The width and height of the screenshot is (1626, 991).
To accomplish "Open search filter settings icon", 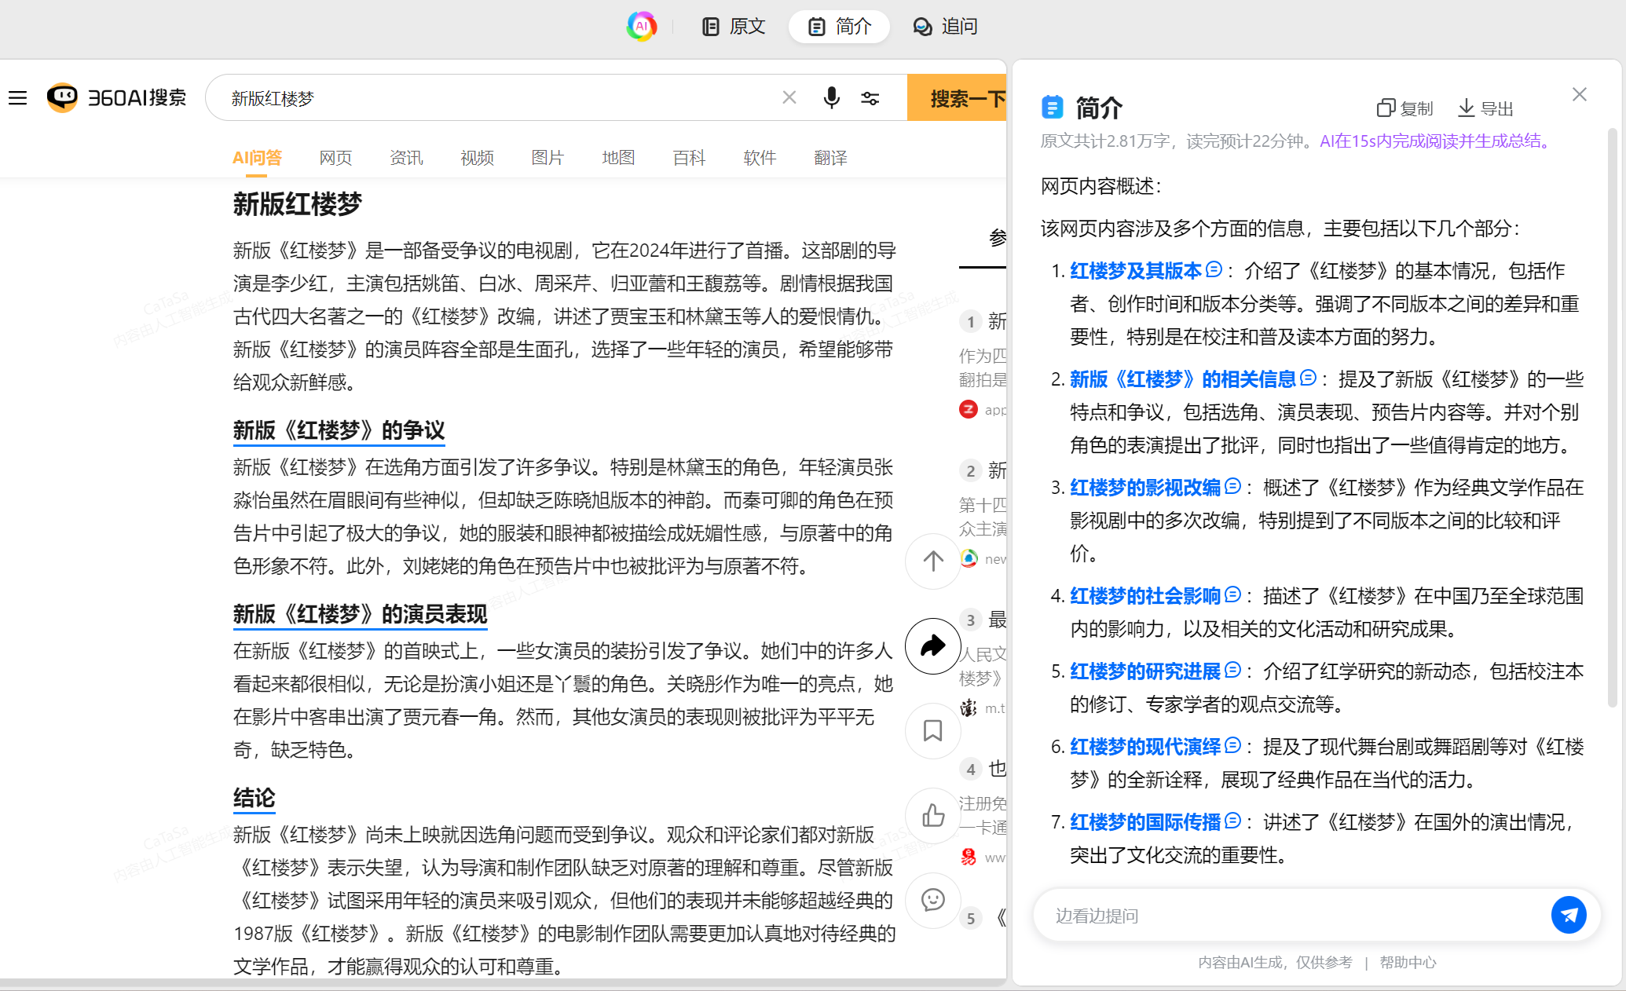I will tap(870, 98).
